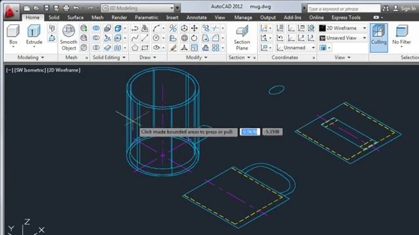This screenshot has height=235, width=419.
Task: Select the Line draw tool
Action: 145,38
